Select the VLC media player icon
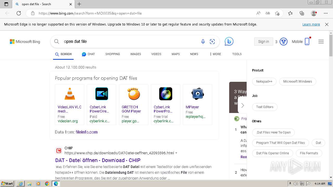 tap(70, 94)
